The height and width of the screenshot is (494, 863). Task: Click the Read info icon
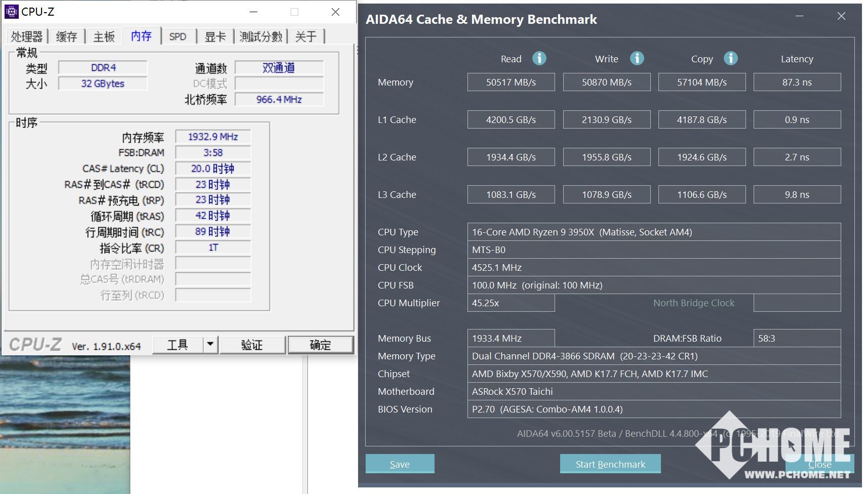[x=539, y=59]
